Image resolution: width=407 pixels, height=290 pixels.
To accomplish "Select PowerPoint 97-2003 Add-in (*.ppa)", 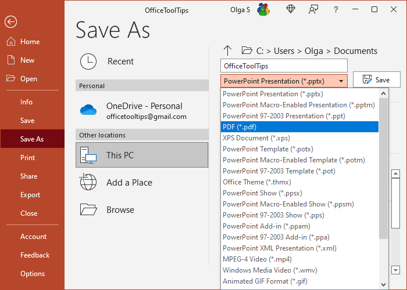I will (299, 237).
